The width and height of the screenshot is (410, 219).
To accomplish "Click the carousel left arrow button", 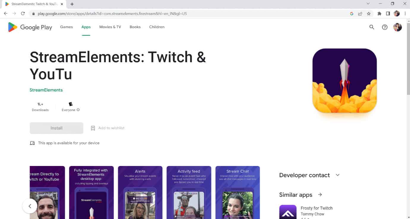I will tap(29, 206).
